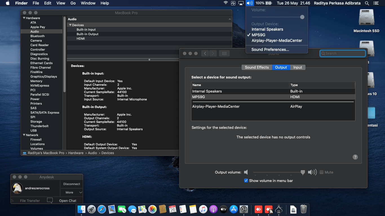Collapse the Audio pane header chevron
The height and width of the screenshot is (216, 385).
230,19
